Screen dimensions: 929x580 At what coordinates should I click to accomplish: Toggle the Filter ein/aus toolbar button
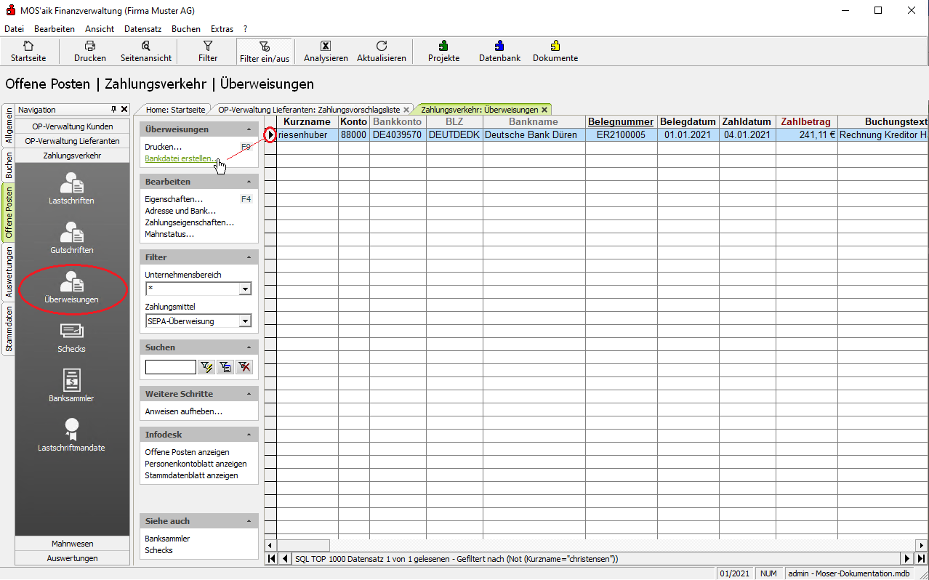[x=264, y=51]
